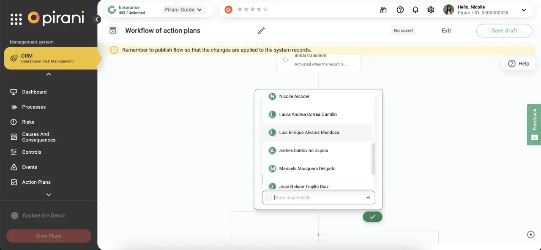
Task: Click the recenter target icon on canvas
Action: pos(531,235)
